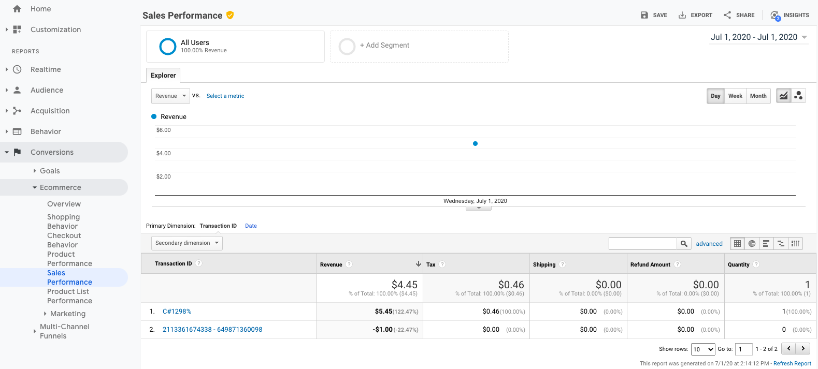Click help icon next to Refund Amount

[678, 264]
